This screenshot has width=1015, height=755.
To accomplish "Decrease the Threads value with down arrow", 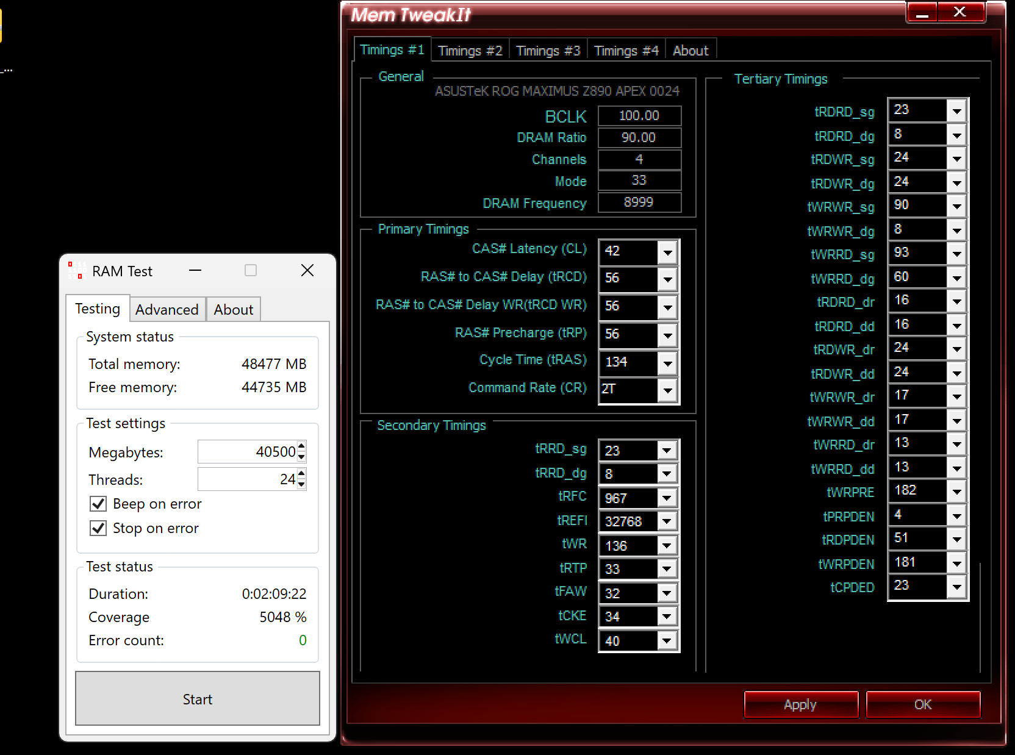I will (x=301, y=485).
